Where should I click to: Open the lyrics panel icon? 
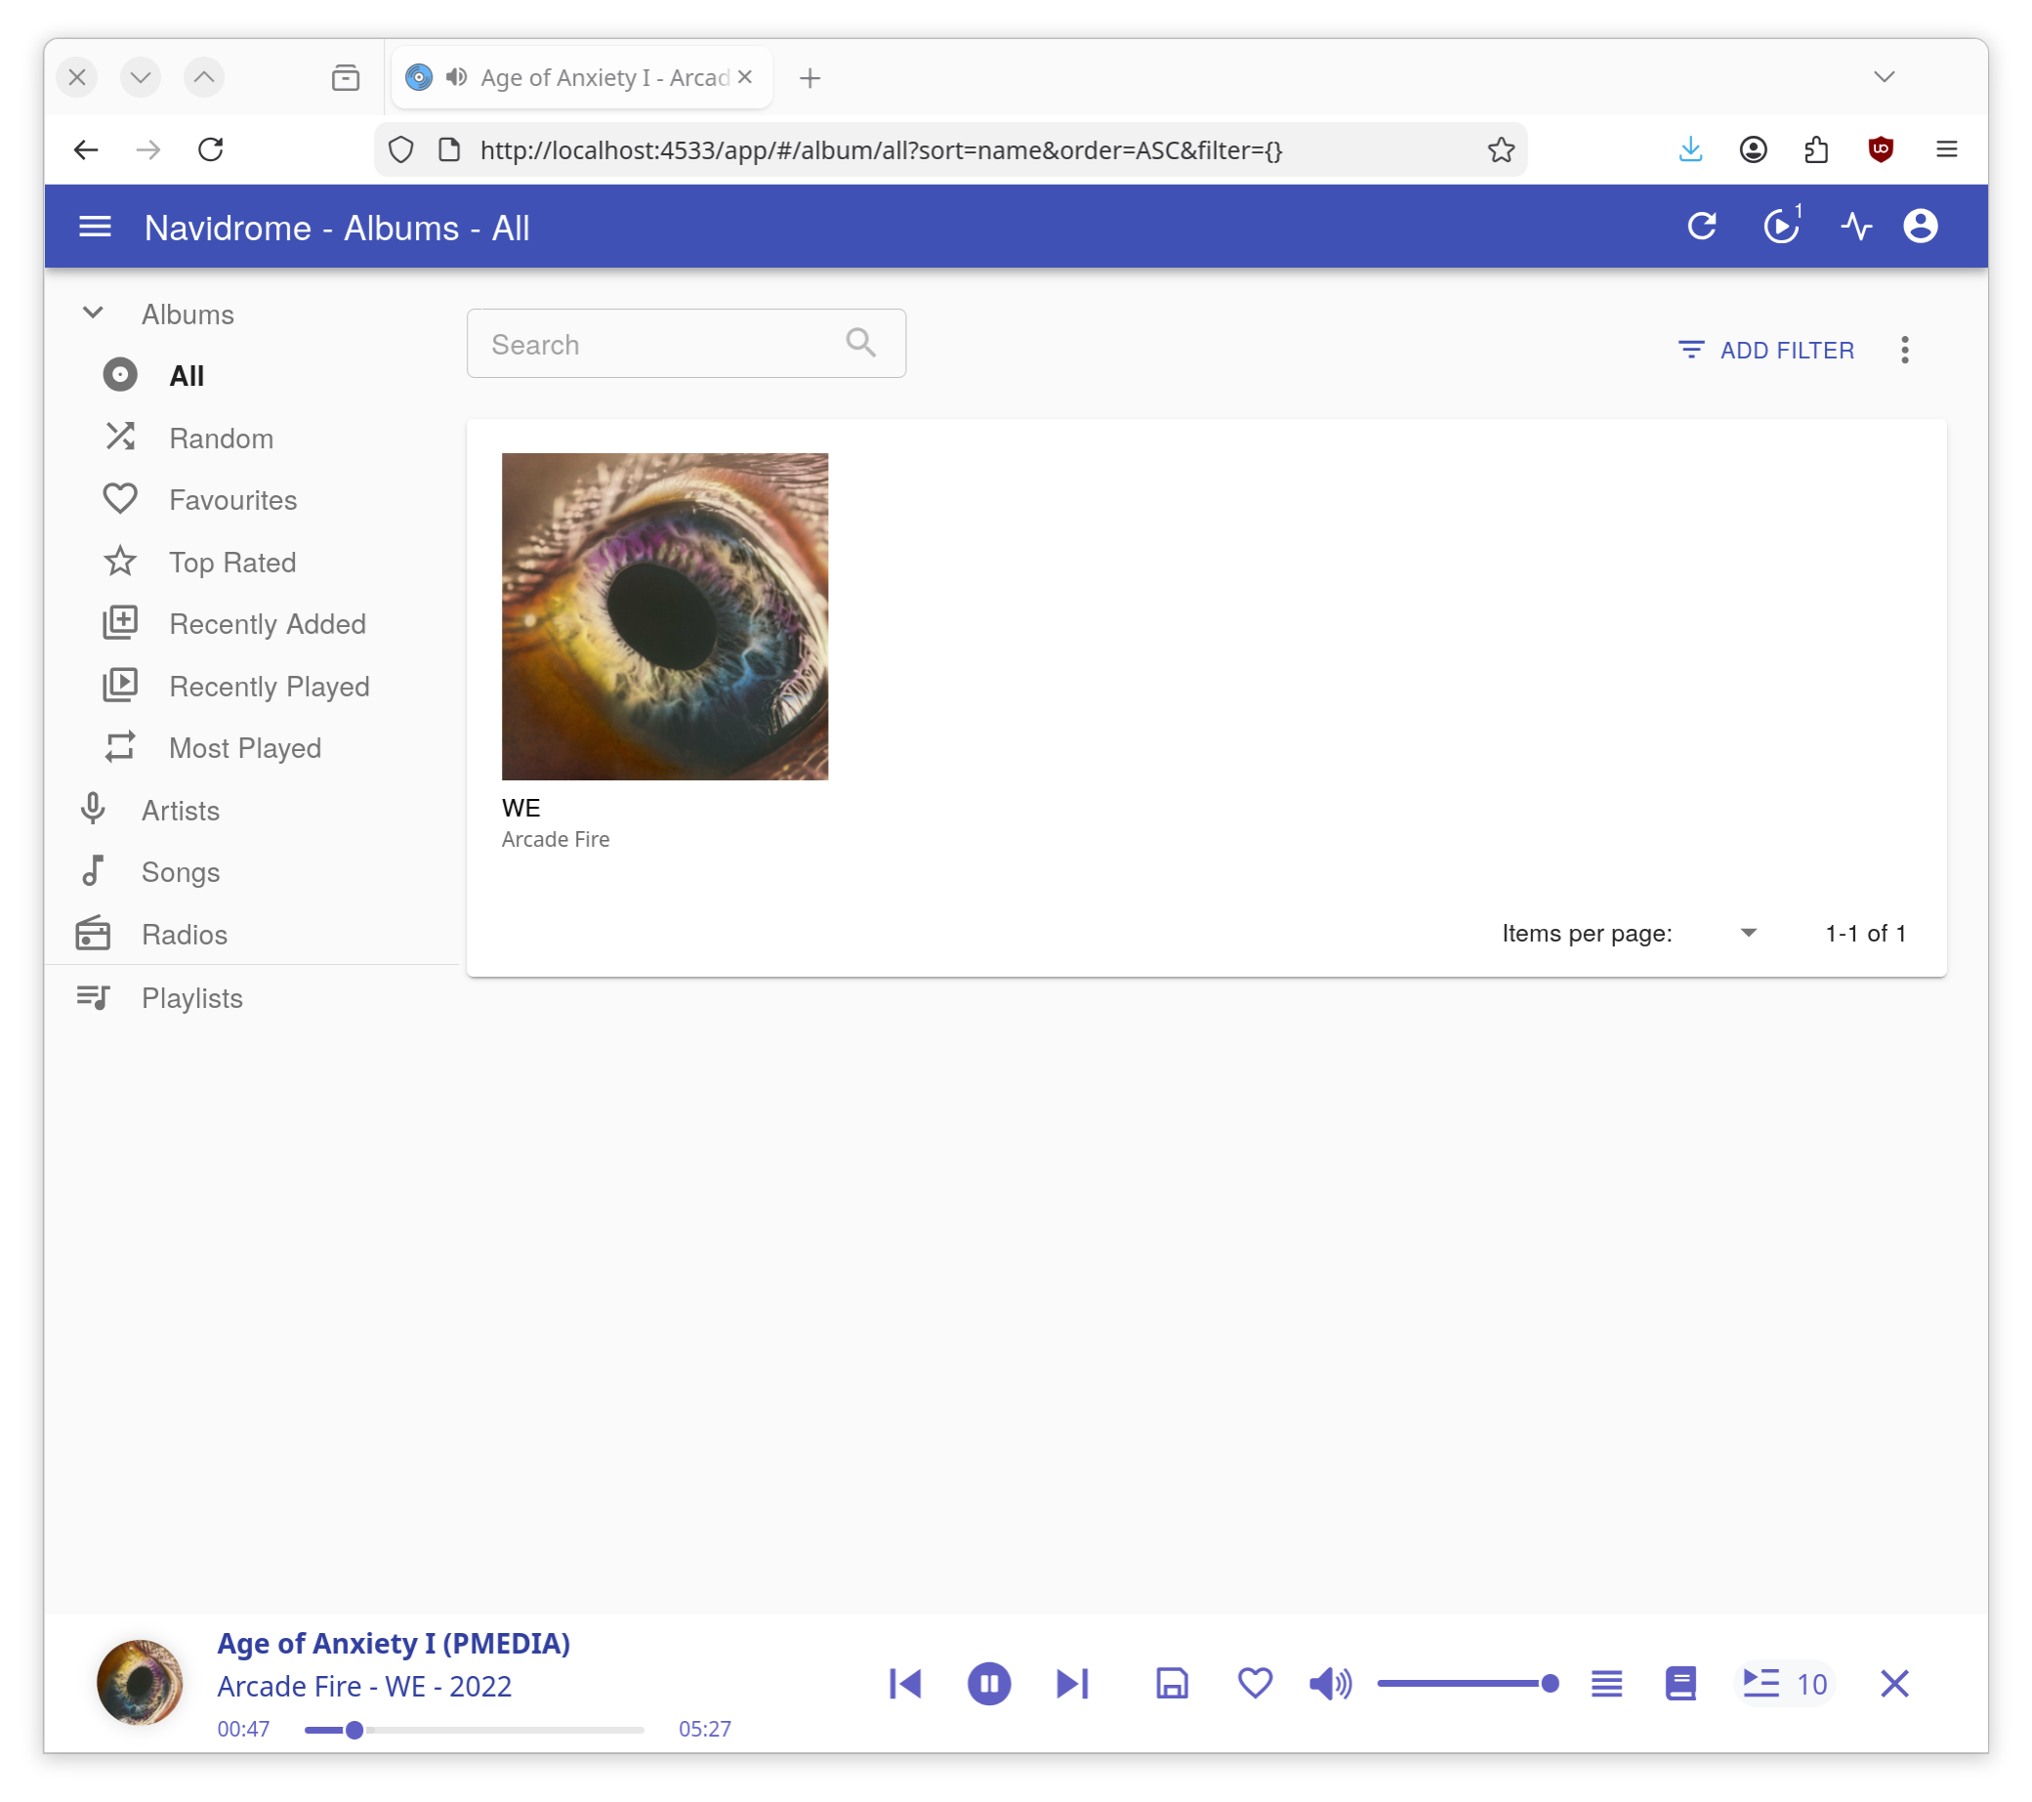pyautogui.click(x=1680, y=1684)
